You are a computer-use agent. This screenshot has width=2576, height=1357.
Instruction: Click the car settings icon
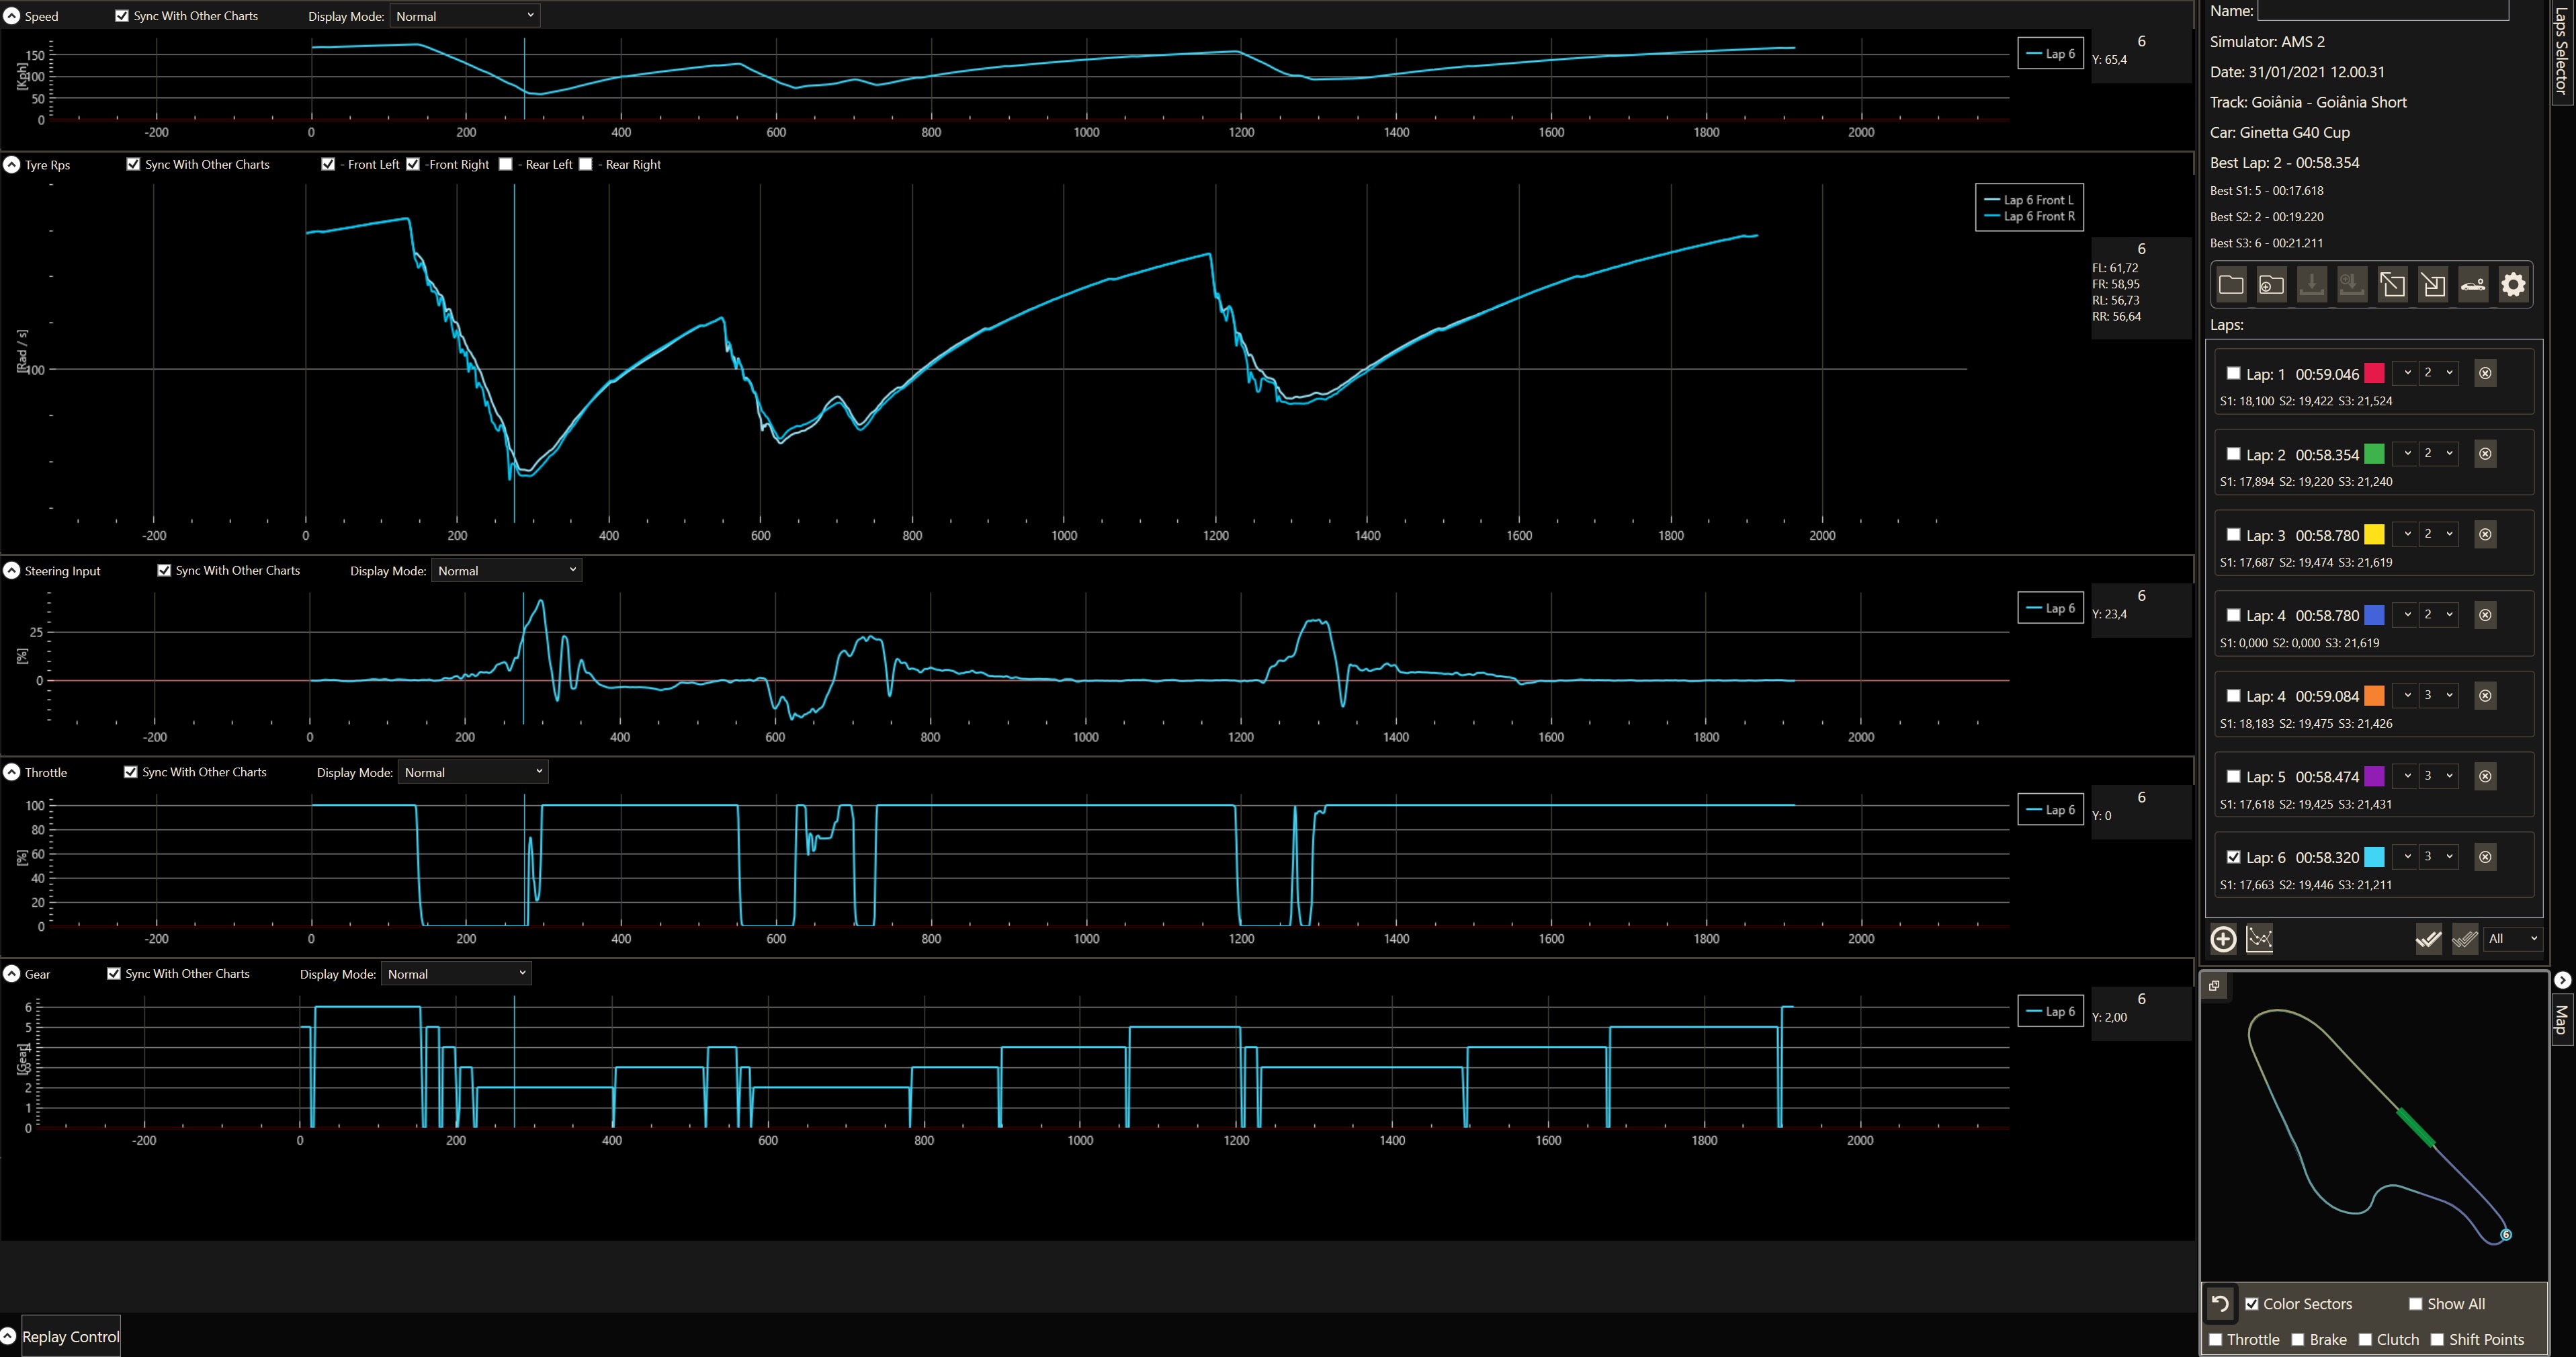pyautogui.click(x=2473, y=285)
